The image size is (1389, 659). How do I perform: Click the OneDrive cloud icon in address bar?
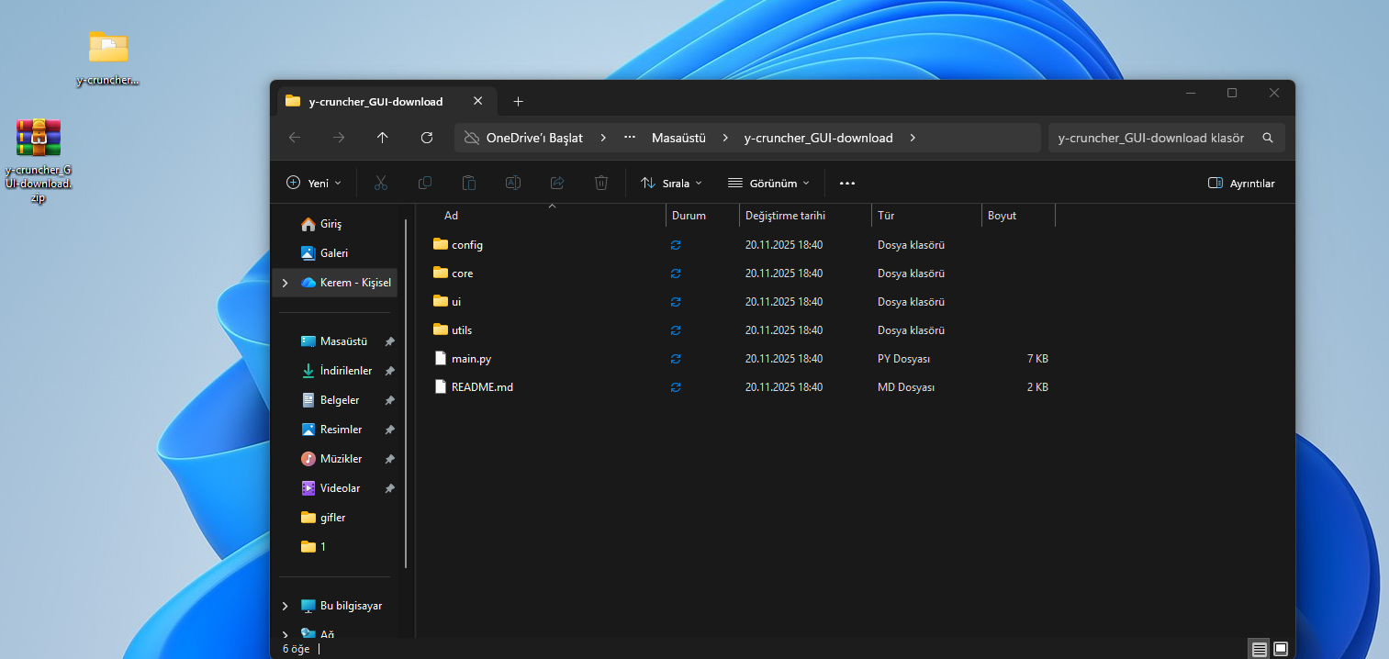click(472, 138)
